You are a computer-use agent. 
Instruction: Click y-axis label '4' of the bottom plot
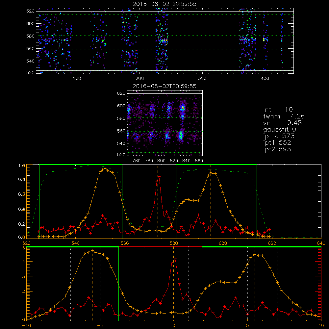pos(23,262)
